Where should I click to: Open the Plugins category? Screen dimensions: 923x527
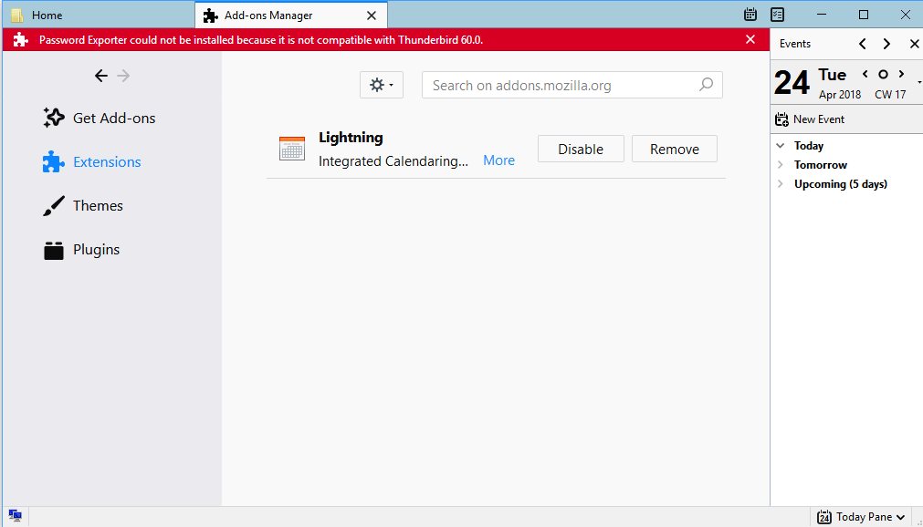[81, 250]
